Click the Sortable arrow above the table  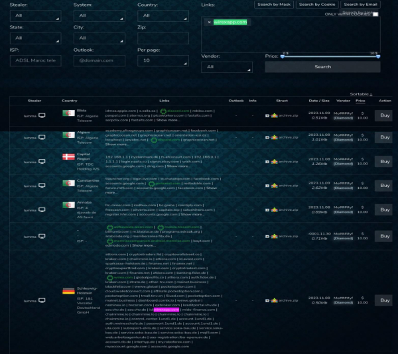pos(371,94)
